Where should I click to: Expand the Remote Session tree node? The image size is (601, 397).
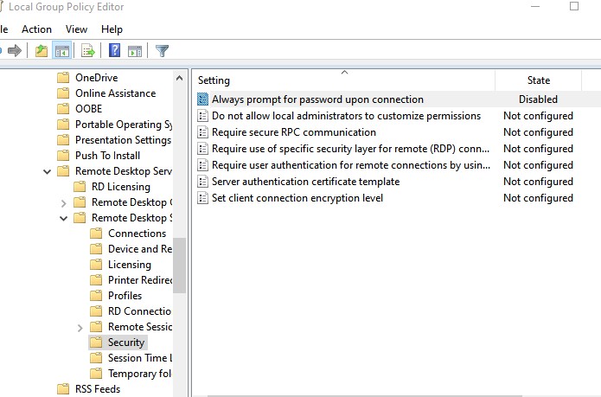point(80,327)
